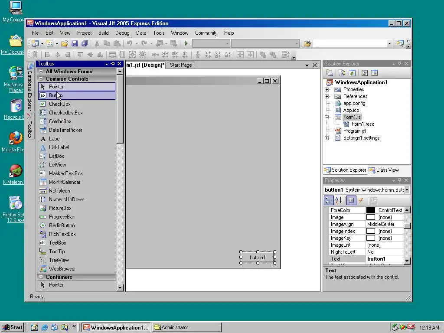Expand the Settings1.settings tree node
Image resolution: width=444 pixels, height=333 pixels.
pos(327,138)
